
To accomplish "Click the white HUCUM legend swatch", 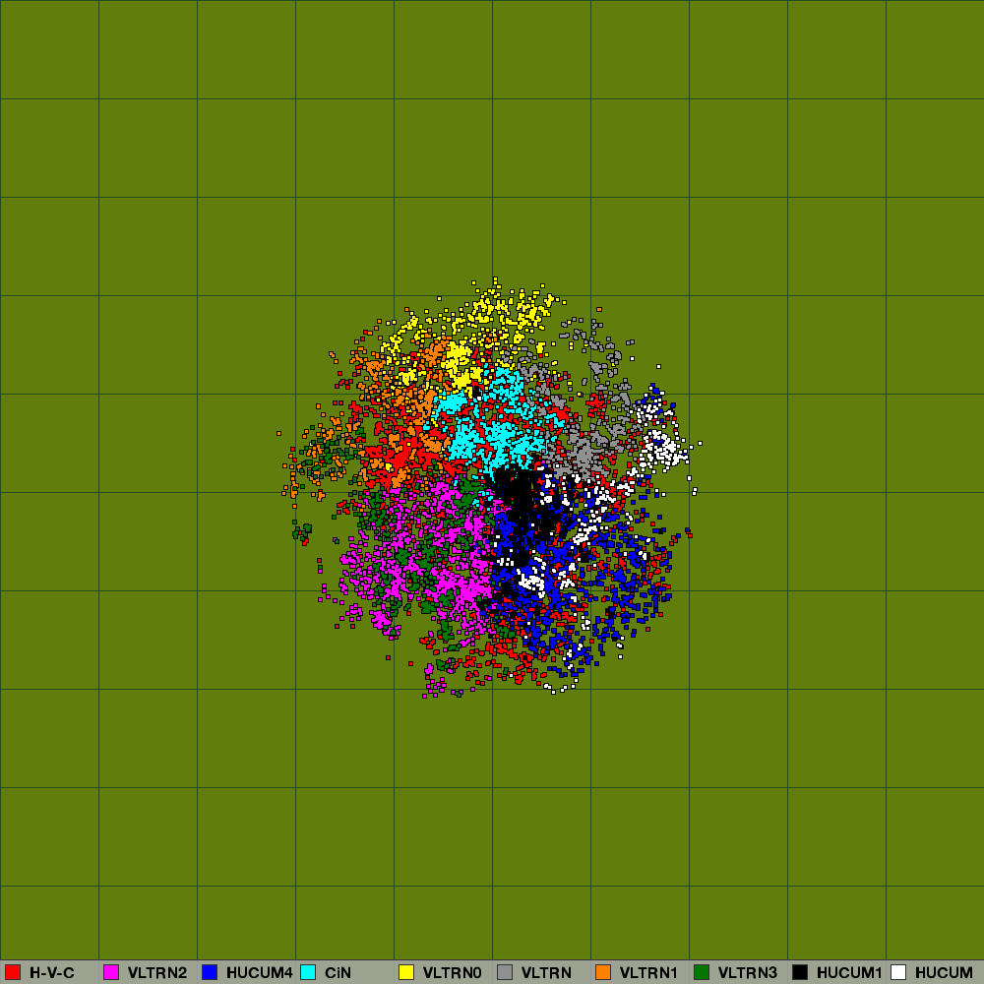I will (898, 972).
